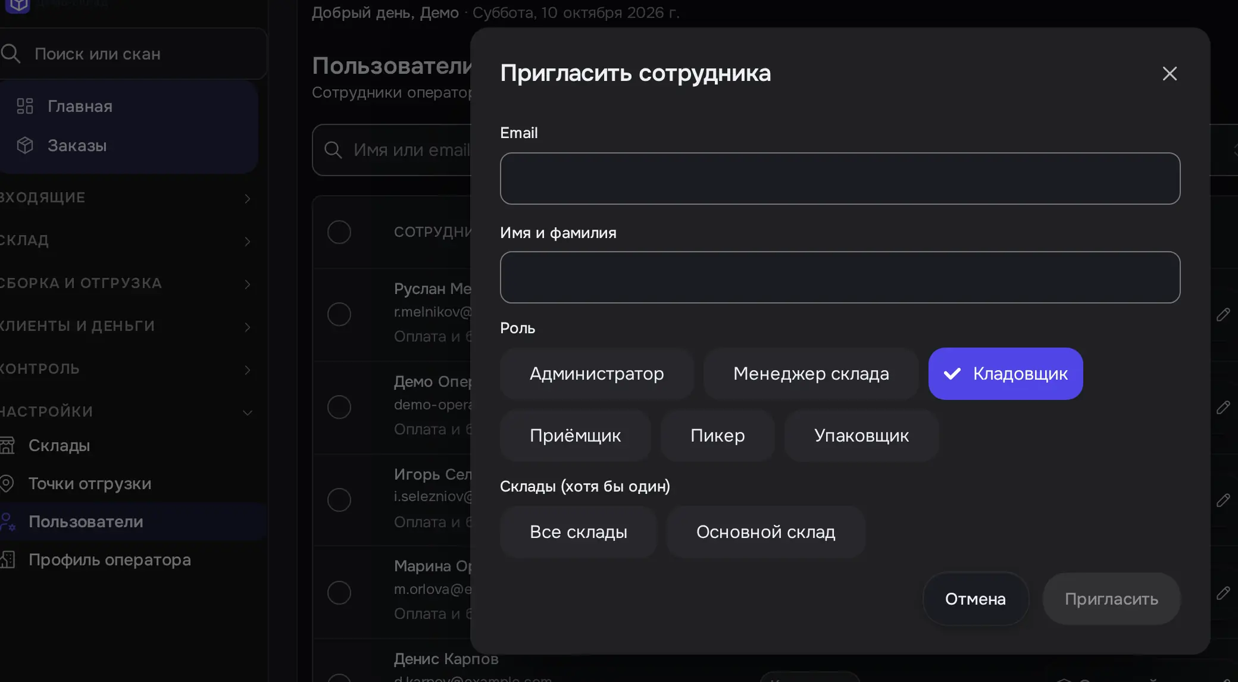
Task: Click the Точки отгрузки pin icon
Action: click(x=7, y=484)
